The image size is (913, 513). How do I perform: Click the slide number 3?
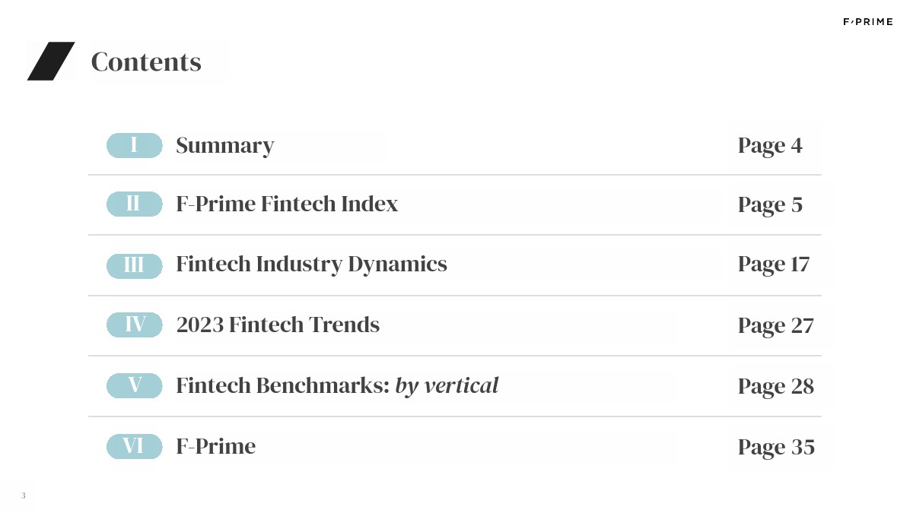tap(24, 496)
